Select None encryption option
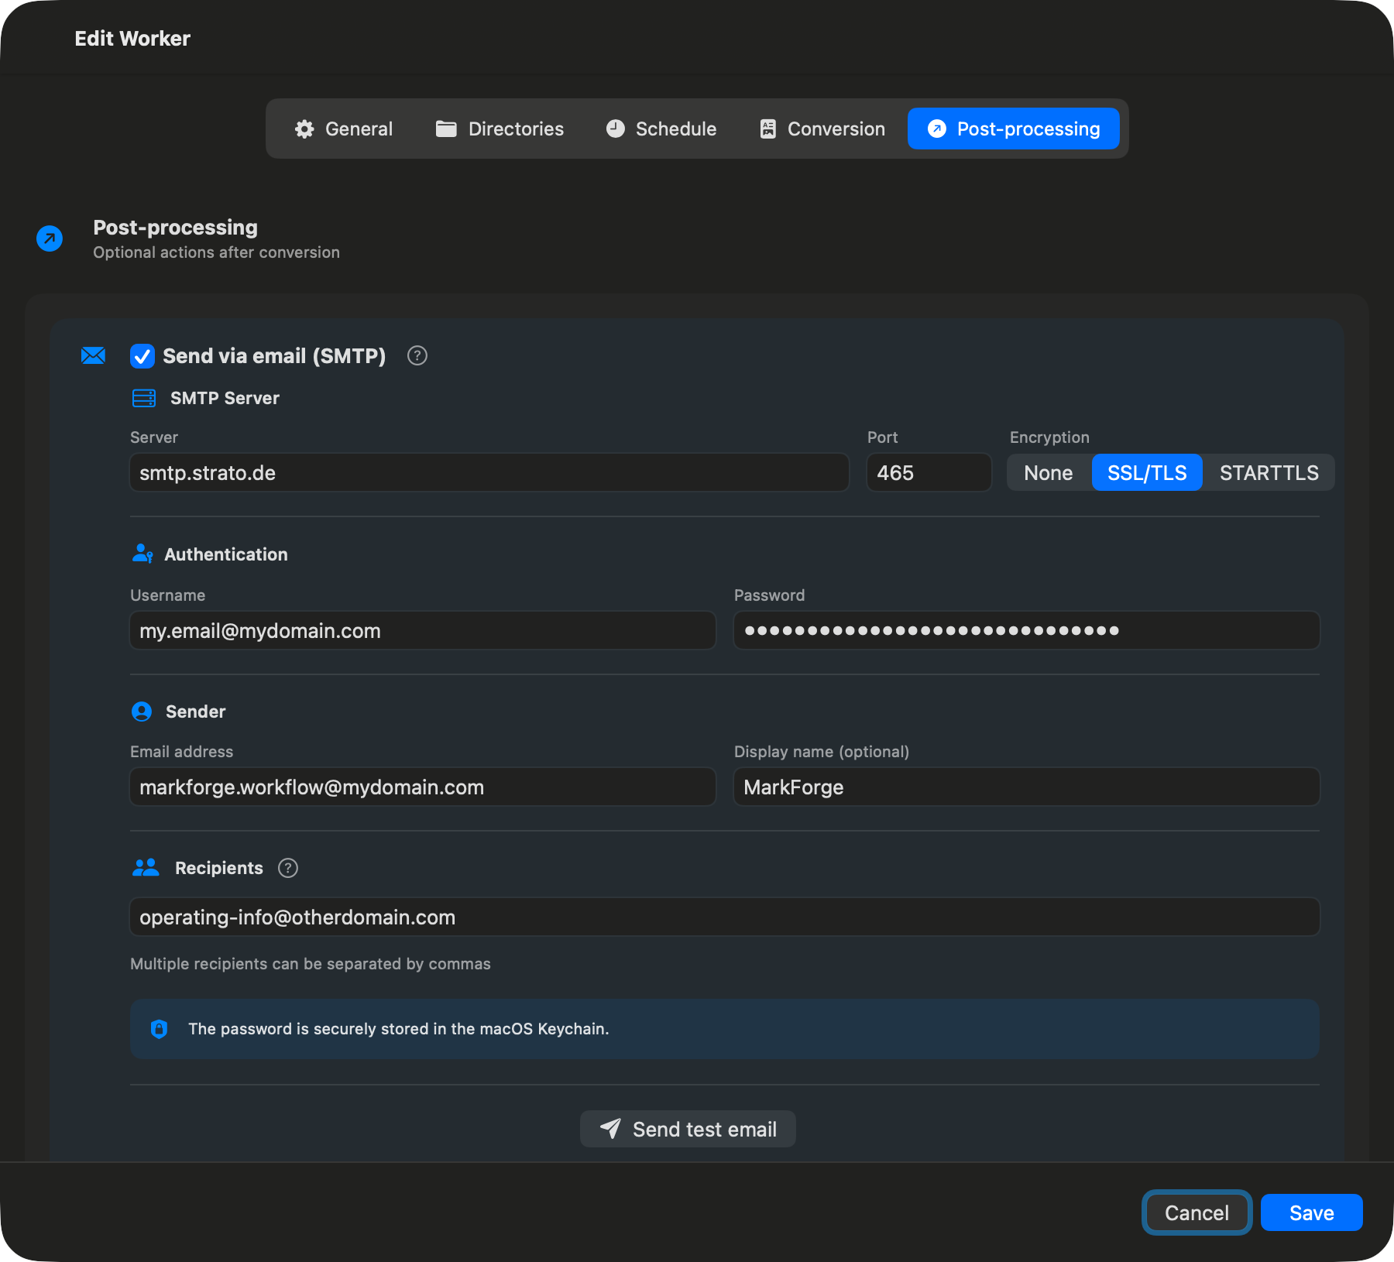This screenshot has width=1394, height=1262. (x=1049, y=472)
